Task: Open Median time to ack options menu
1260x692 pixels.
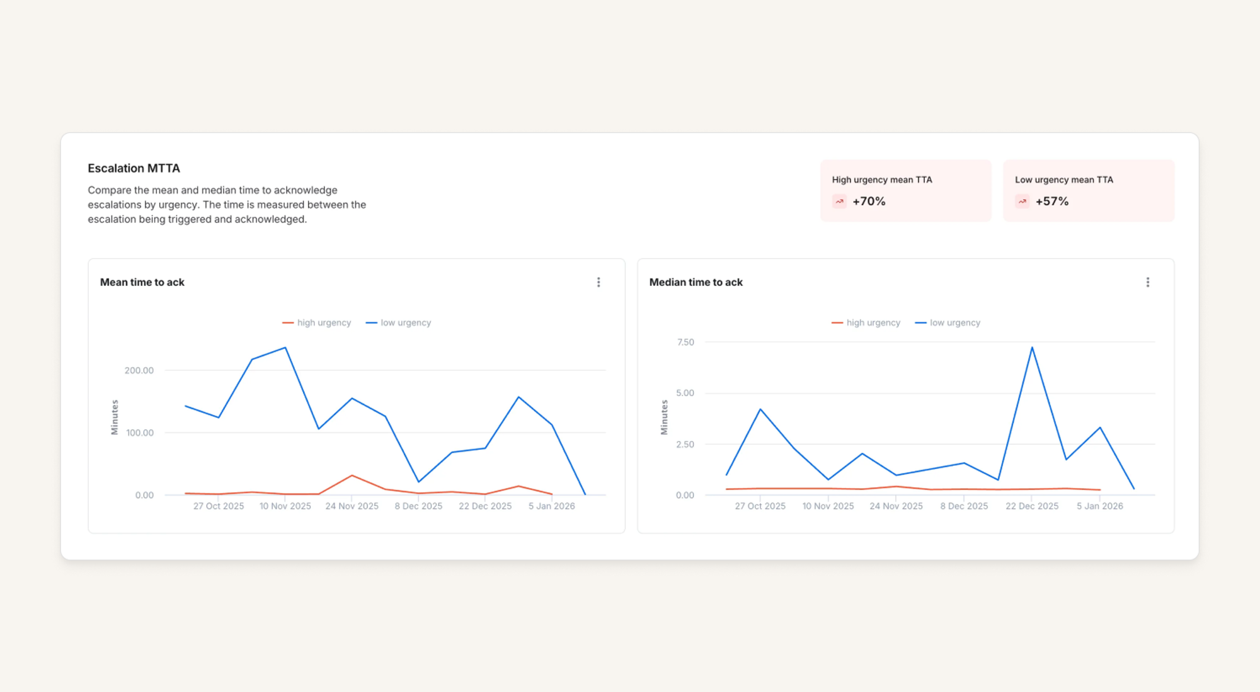Action: click(1147, 282)
